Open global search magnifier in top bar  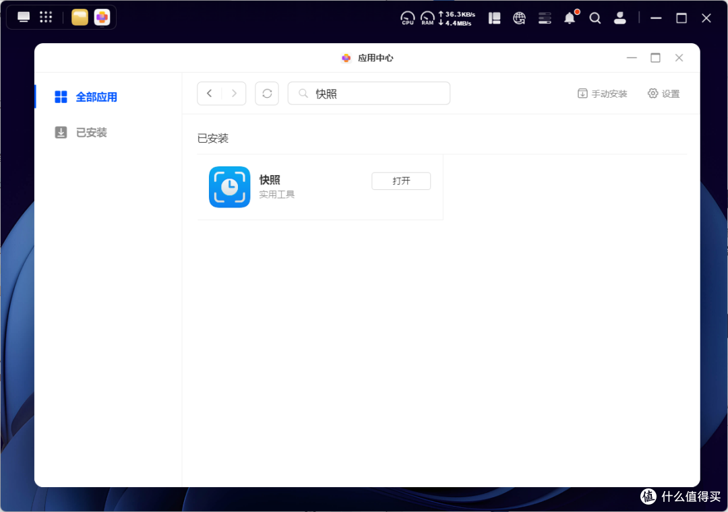tap(595, 18)
